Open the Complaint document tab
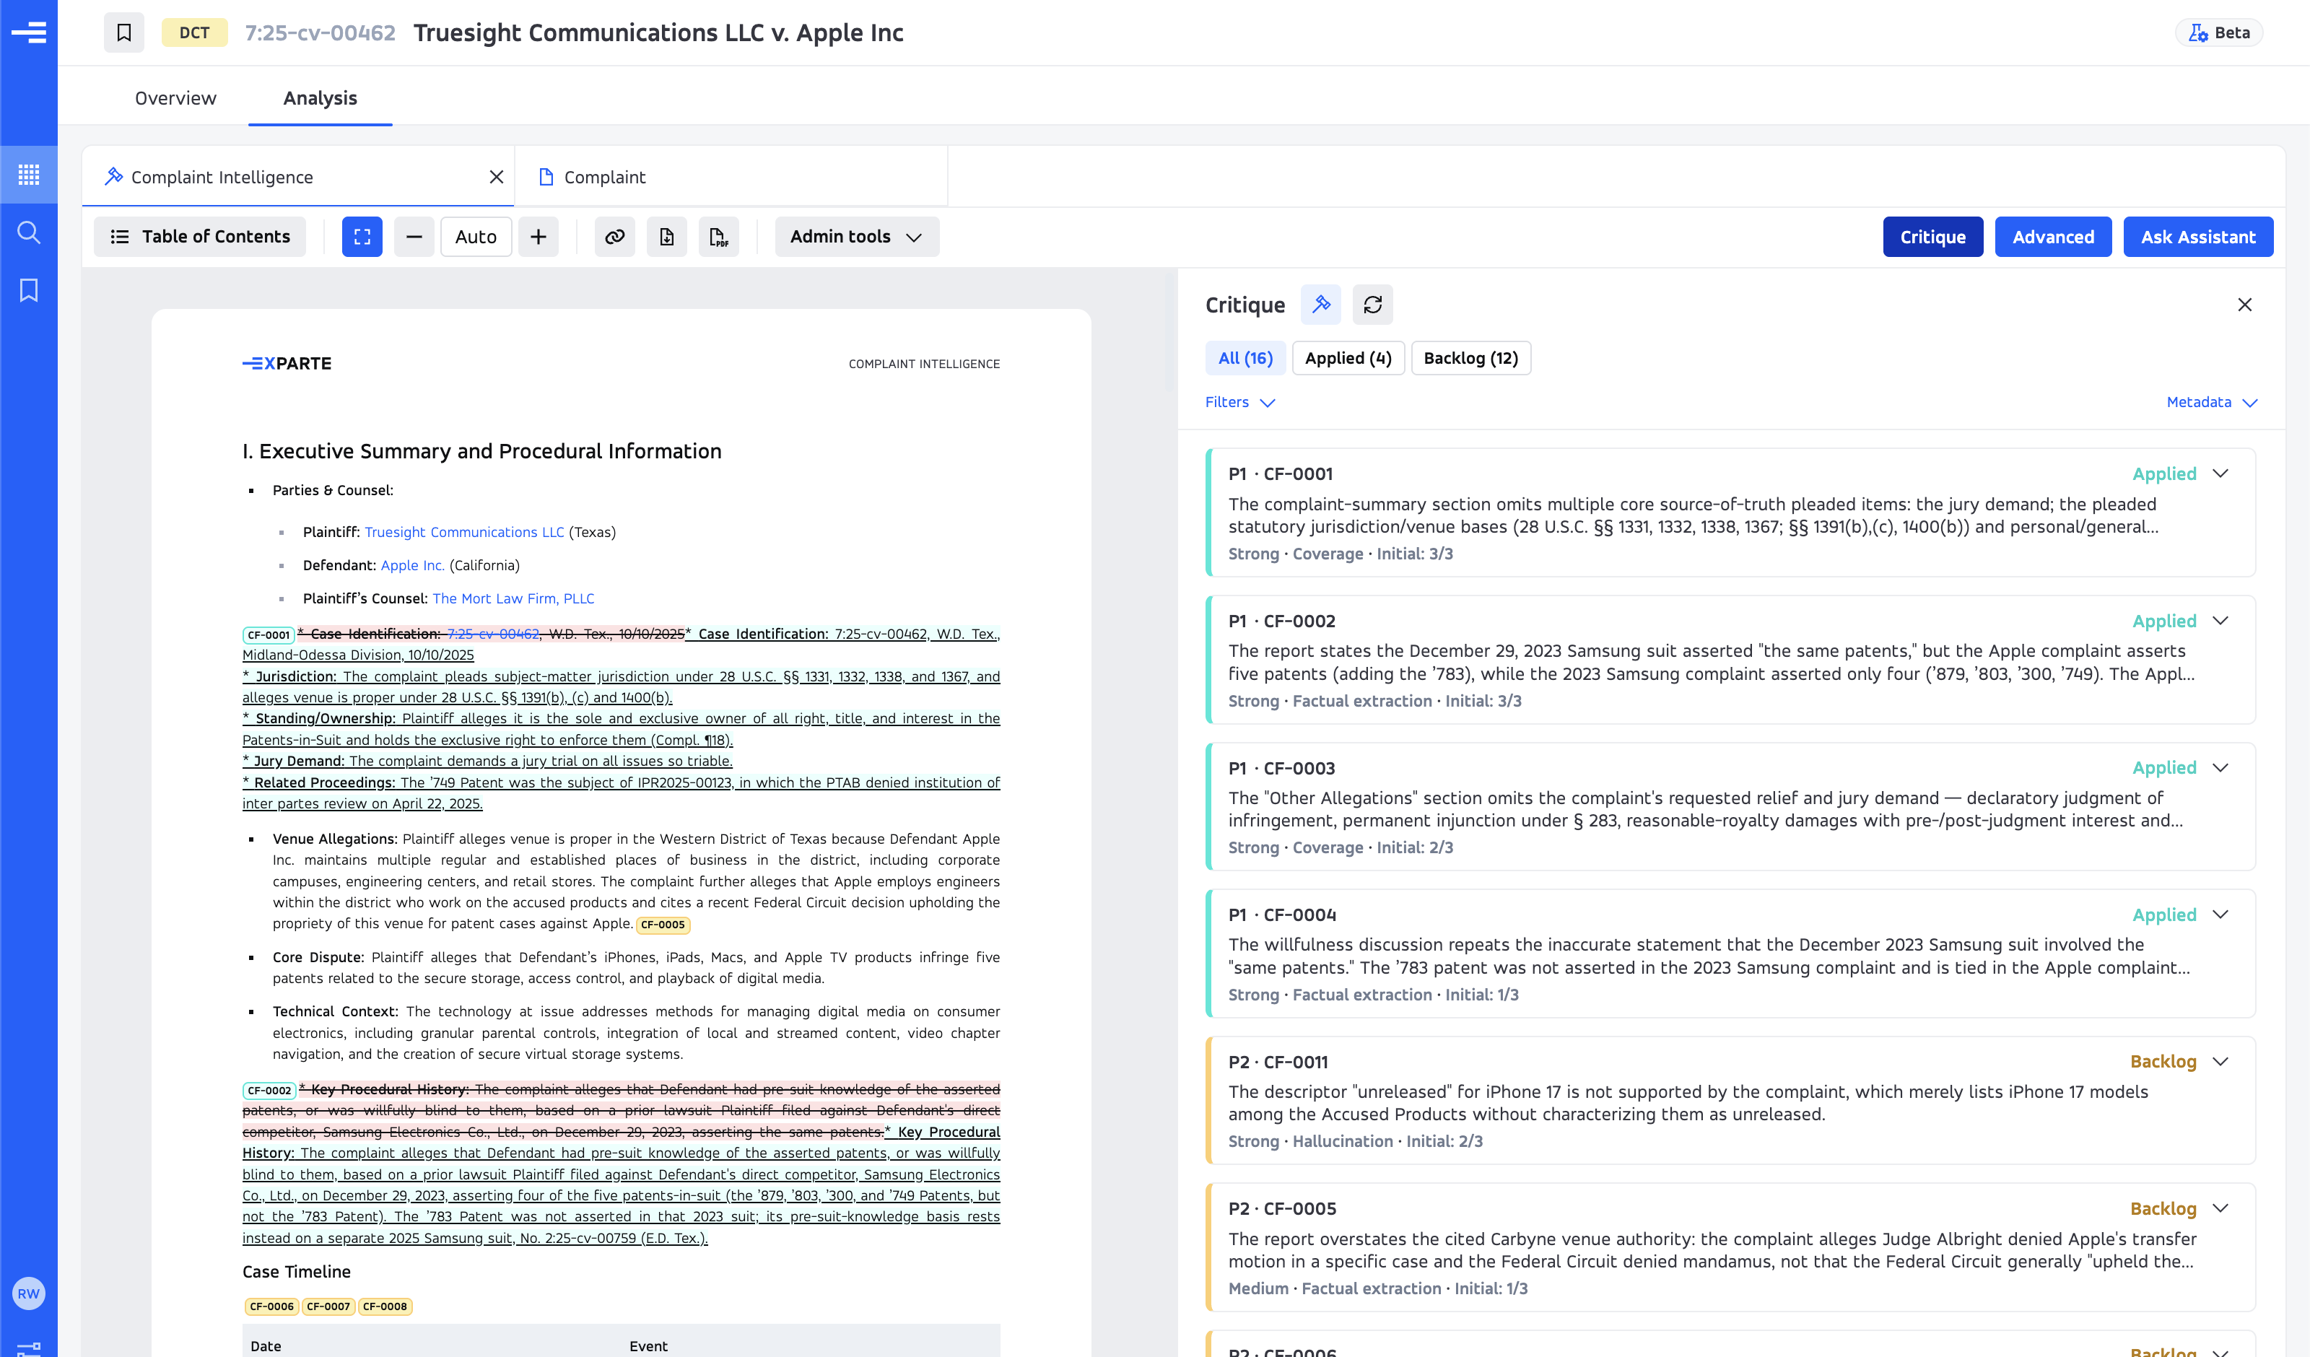This screenshot has width=2310, height=1357. (x=731, y=177)
